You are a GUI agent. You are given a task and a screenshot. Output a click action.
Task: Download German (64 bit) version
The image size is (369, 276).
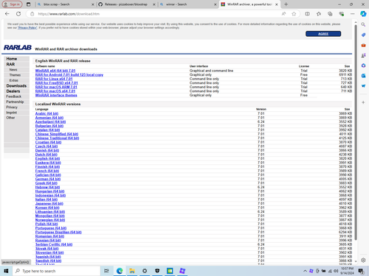(x=48, y=179)
